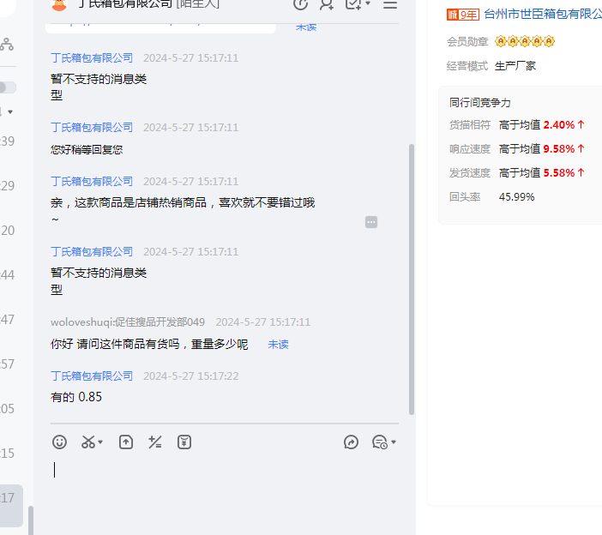Screen dimensions: 602x535
Task: Click the scissors screenshot tool icon
Action: pyautogui.click(x=87, y=442)
